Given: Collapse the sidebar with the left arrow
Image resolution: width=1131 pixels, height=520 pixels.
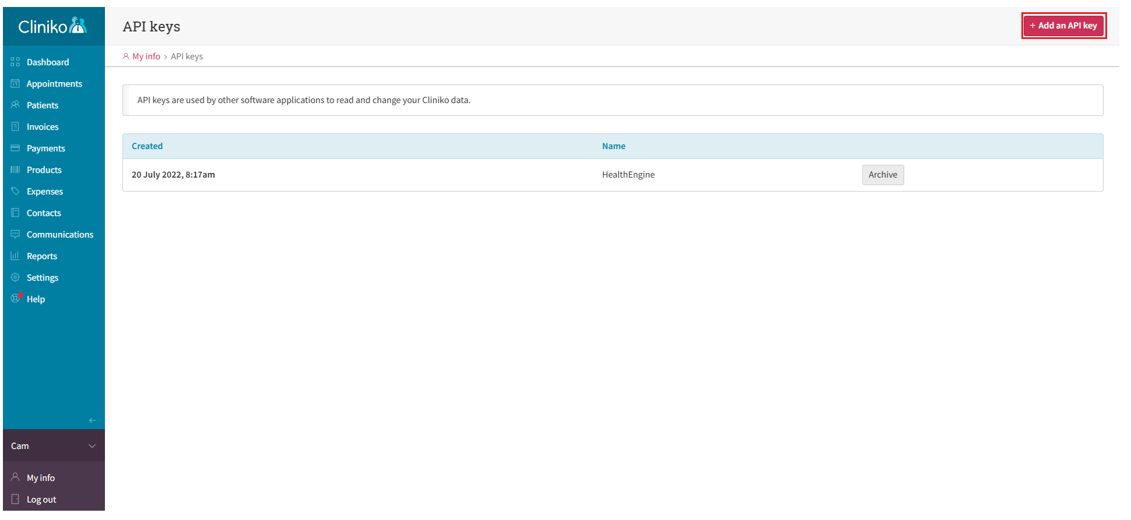Looking at the screenshot, I should pos(92,420).
